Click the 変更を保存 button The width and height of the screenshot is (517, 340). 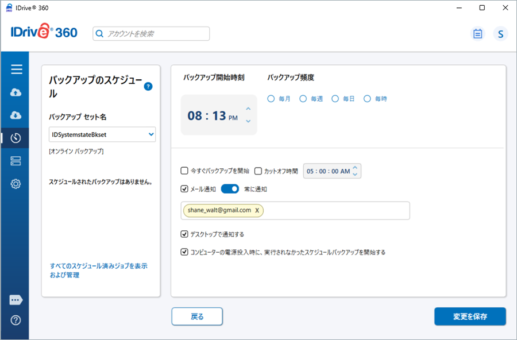coord(470,316)
